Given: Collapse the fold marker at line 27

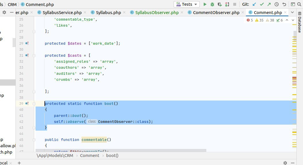Looking at the screenshot, I should pos(34,31).
